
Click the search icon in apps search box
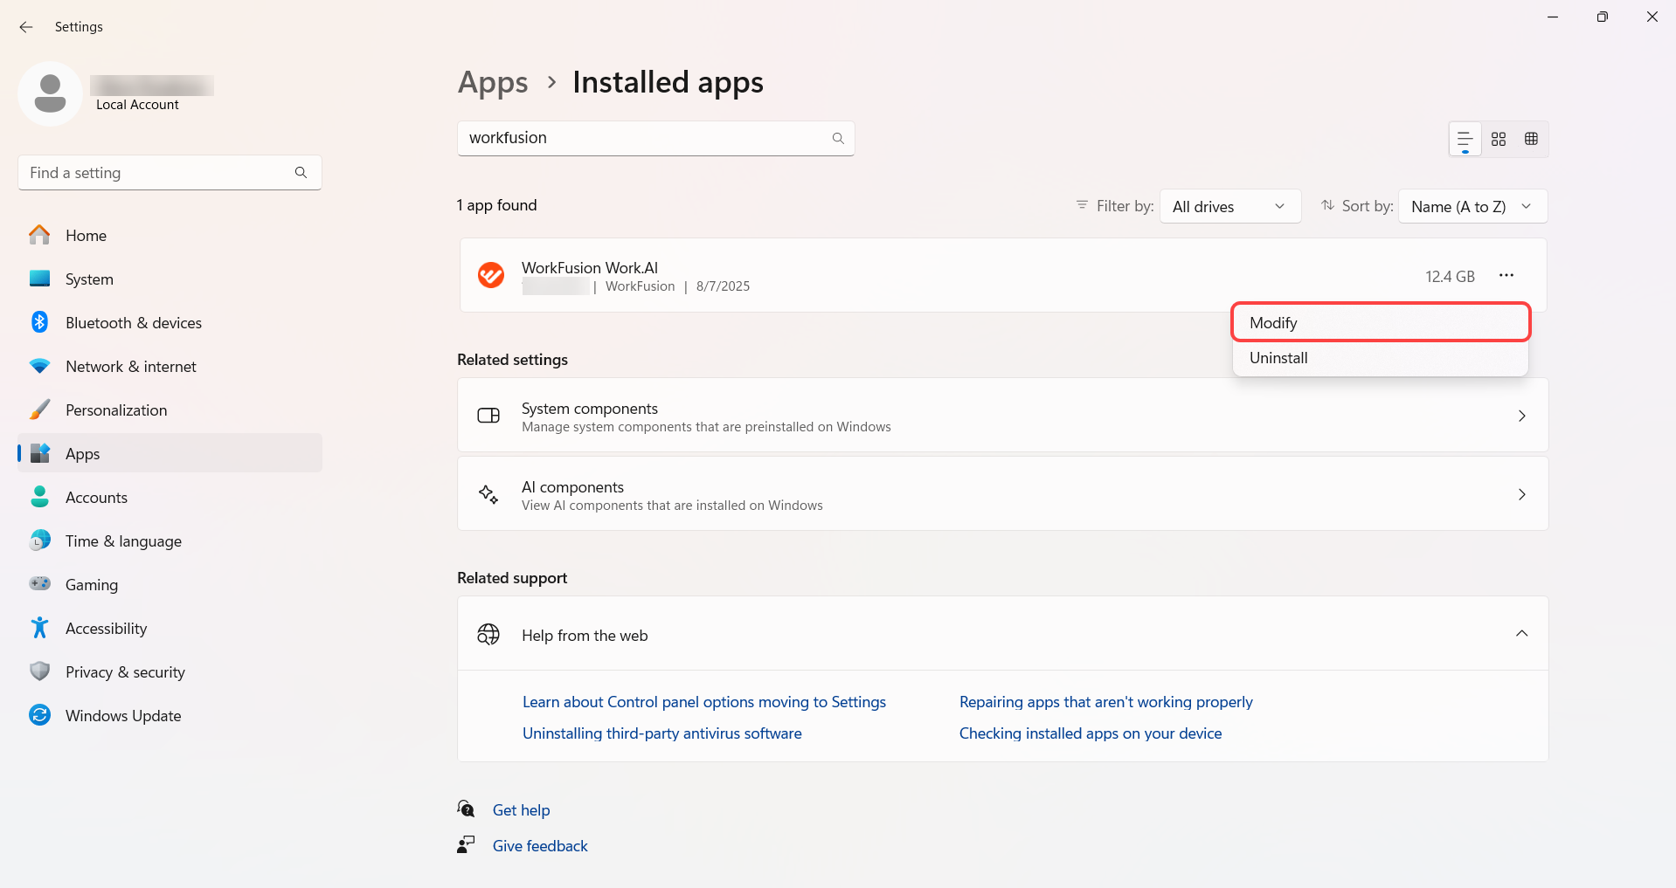[x=838, y=138]
